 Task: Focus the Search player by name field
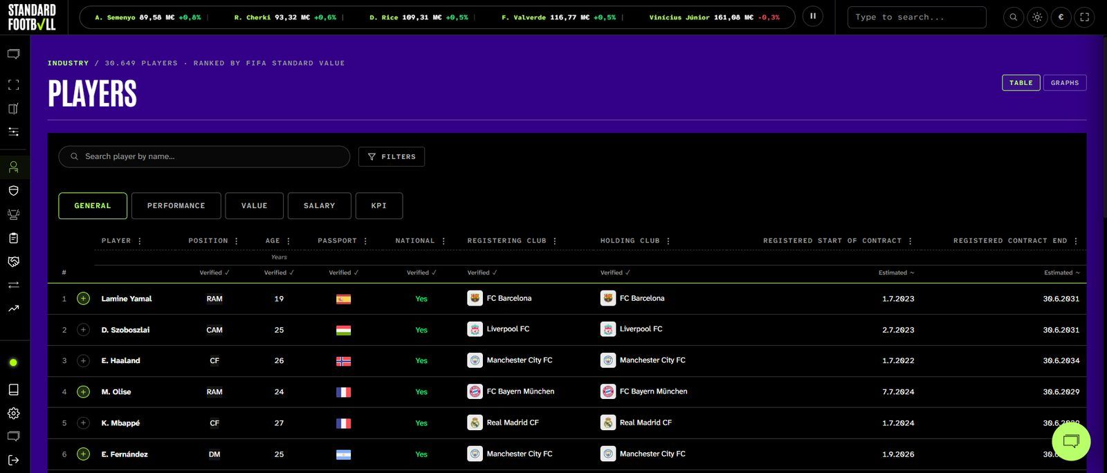click(x=204, y=157)
